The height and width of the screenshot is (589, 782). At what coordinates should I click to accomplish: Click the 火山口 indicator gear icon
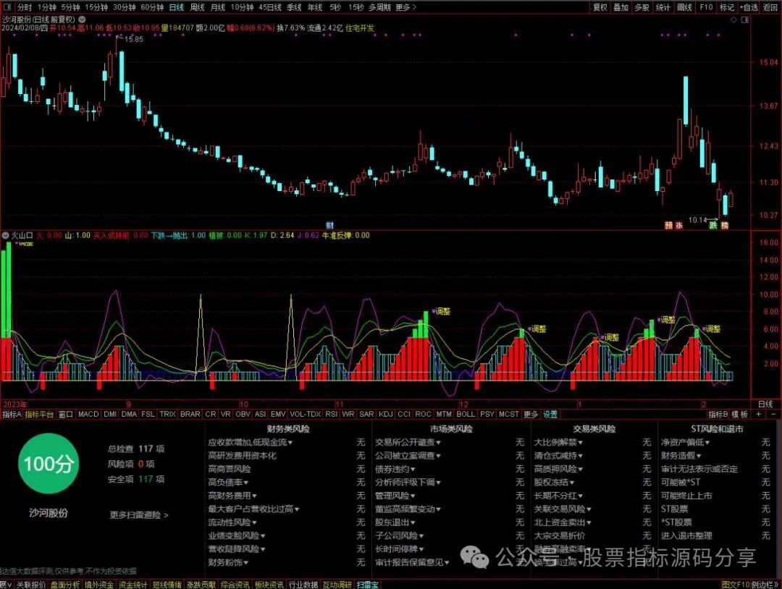click(6, 235)
